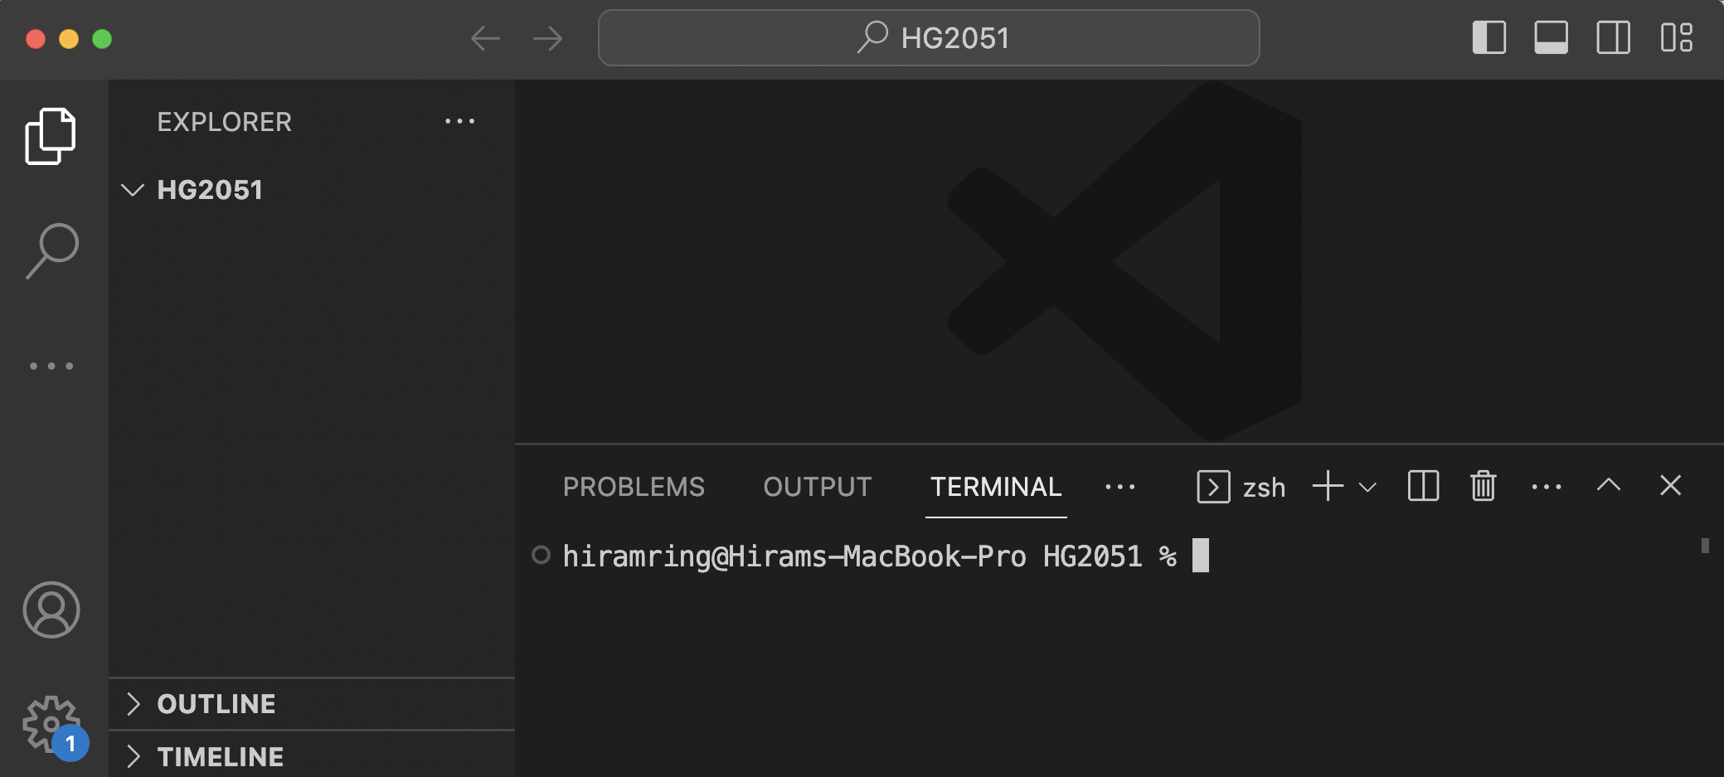Switch to the OUTPUT tab
The width and height of the screenshot is (1724, 777).
click(817, 487)
